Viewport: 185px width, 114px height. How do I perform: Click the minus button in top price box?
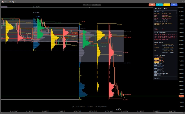(x=93, y=5)
